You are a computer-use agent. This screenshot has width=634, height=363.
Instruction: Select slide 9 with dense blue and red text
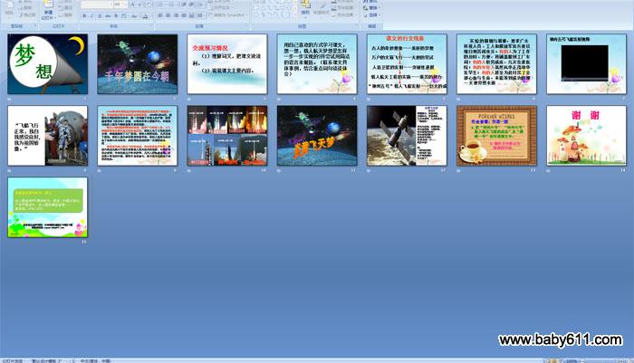pyautogui.click(x=138, y=136)
